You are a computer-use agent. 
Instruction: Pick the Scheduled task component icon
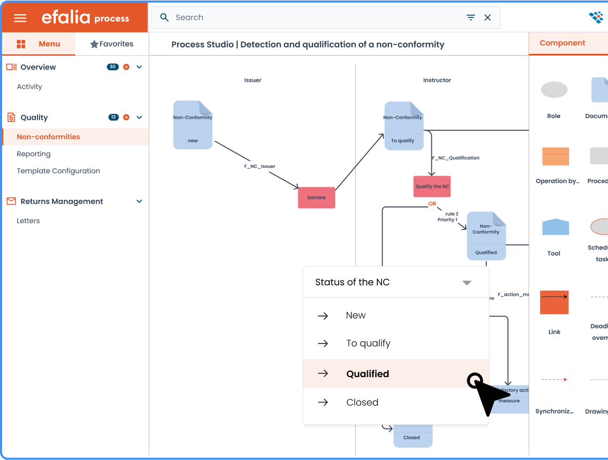click(x=599, y=227)
